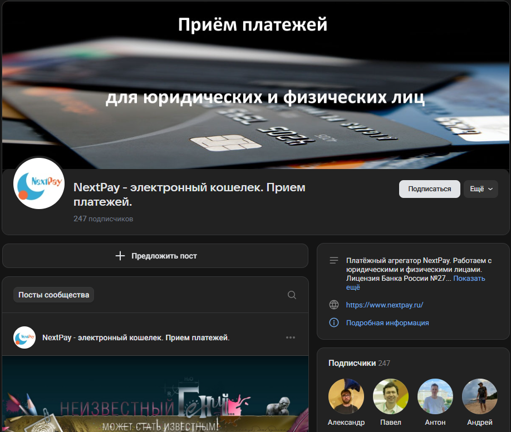Click the post author name NextPay

tap(136, 337)
